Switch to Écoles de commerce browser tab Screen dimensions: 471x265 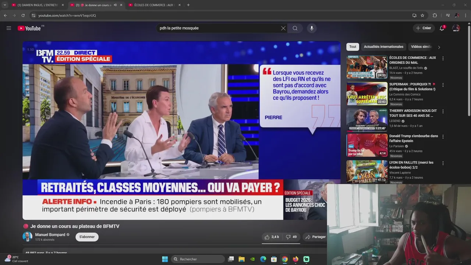point(154,5)
